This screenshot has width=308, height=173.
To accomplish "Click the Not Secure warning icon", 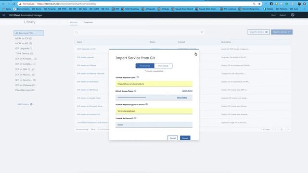I will [x=20, y=4].
